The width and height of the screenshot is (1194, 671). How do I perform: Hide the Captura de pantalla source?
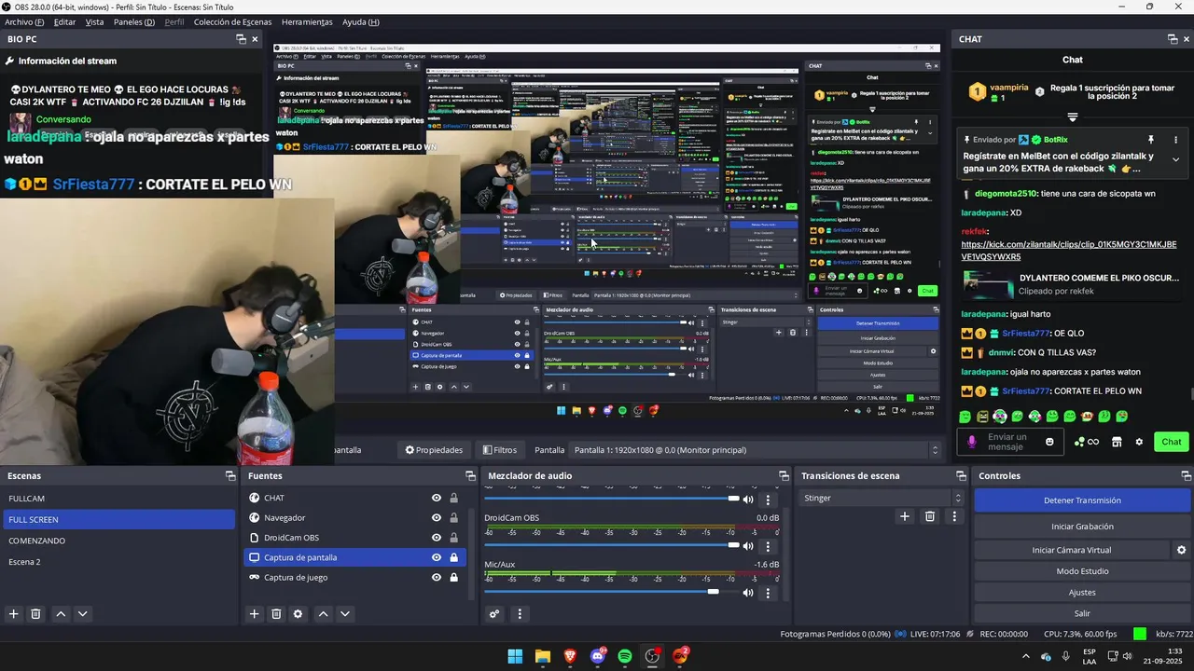[x=436, y=557]
